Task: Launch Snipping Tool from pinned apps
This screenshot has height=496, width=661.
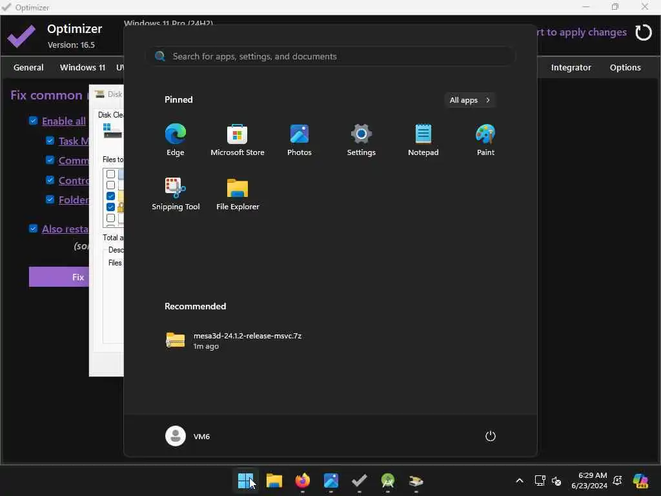Action: coord(176,194)
